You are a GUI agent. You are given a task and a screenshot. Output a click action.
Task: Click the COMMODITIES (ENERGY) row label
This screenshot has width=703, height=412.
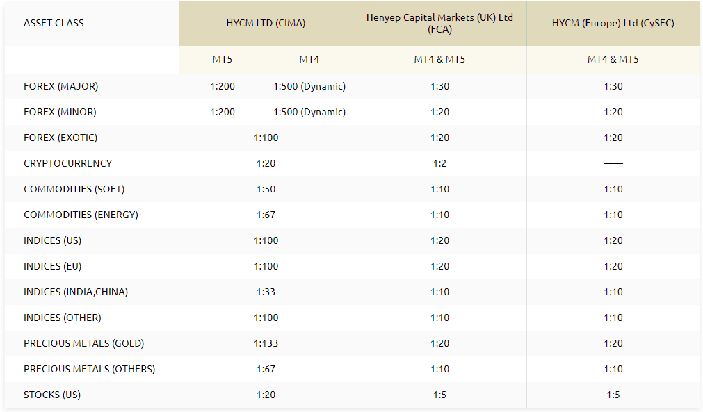pos(81,215)
